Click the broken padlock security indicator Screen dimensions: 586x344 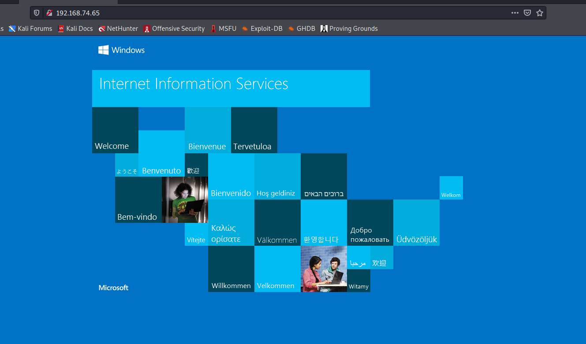tap(49, 12)
